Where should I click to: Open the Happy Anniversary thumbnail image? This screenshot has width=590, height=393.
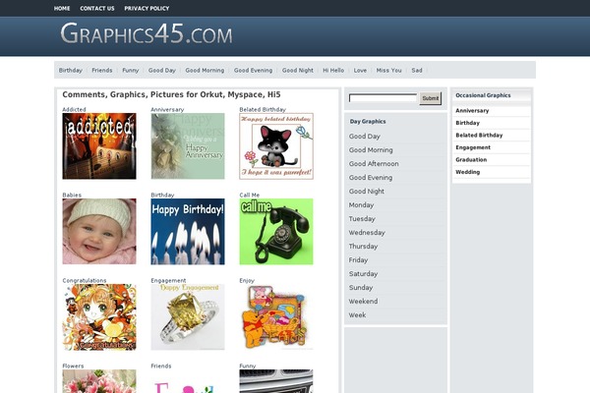188,146
